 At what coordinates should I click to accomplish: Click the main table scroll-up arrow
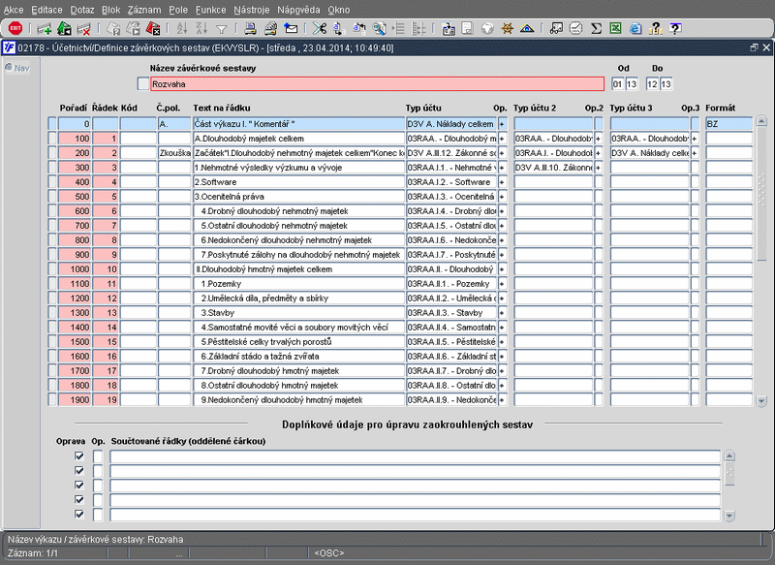pyautogui.click(x=761, y=121)
